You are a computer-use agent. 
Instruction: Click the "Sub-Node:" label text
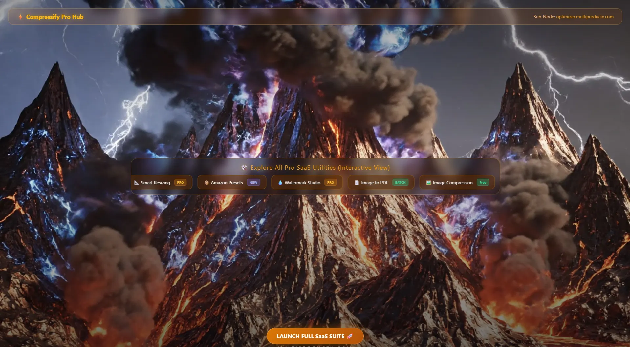[544, 17]
